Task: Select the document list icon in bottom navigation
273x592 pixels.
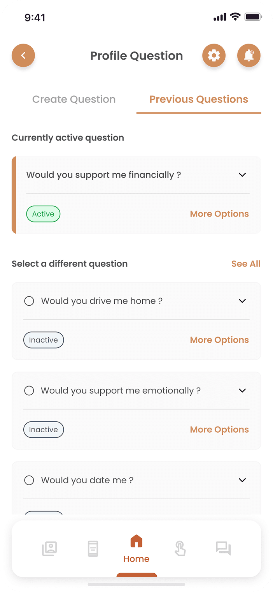Action: [93, 548]
